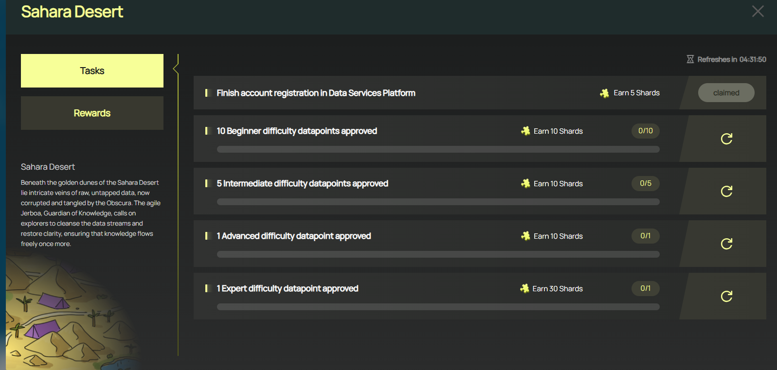
Task: Switch to the Rewards tab
Action: (x=92, y=113)
